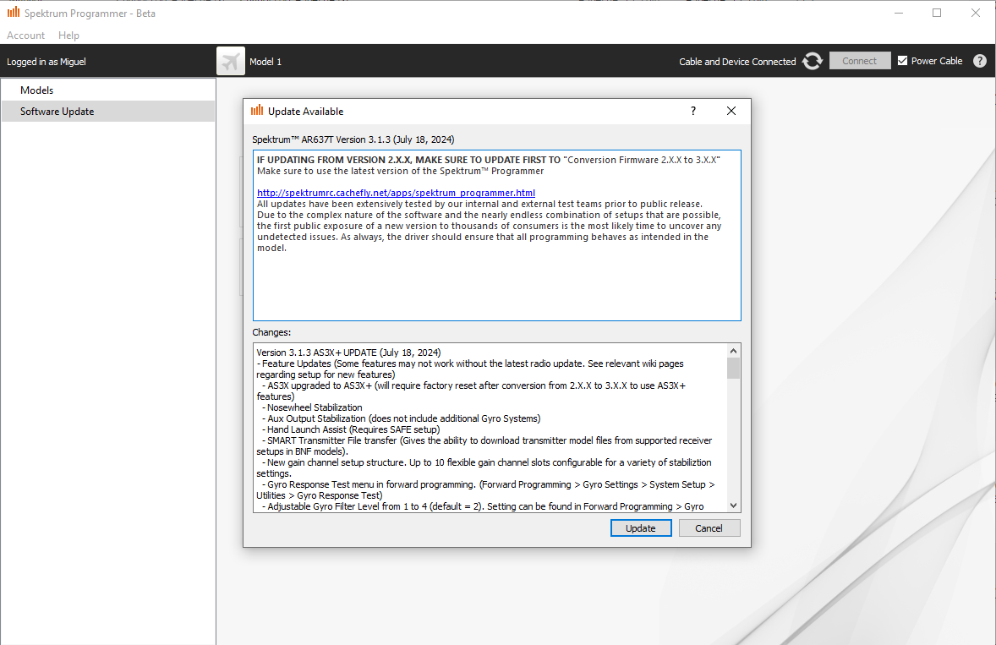Select Software Update in the sidebar
996x645 pixels.
point(57,112)
